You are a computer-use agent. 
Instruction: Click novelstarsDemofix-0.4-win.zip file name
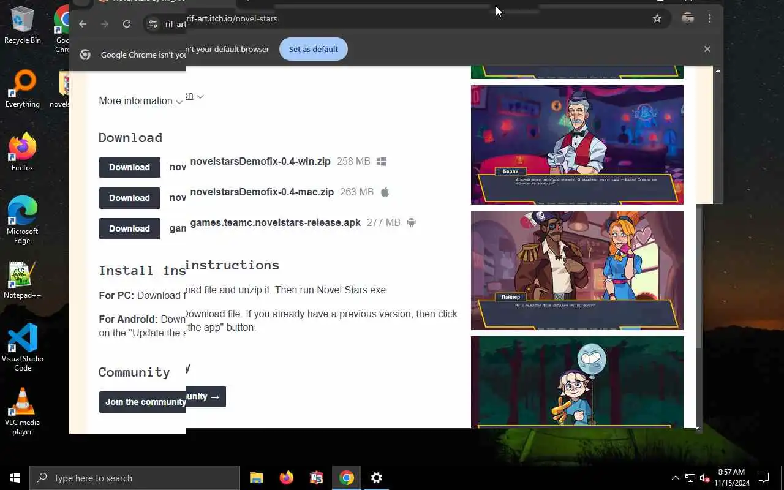click(x=260, y=162)
